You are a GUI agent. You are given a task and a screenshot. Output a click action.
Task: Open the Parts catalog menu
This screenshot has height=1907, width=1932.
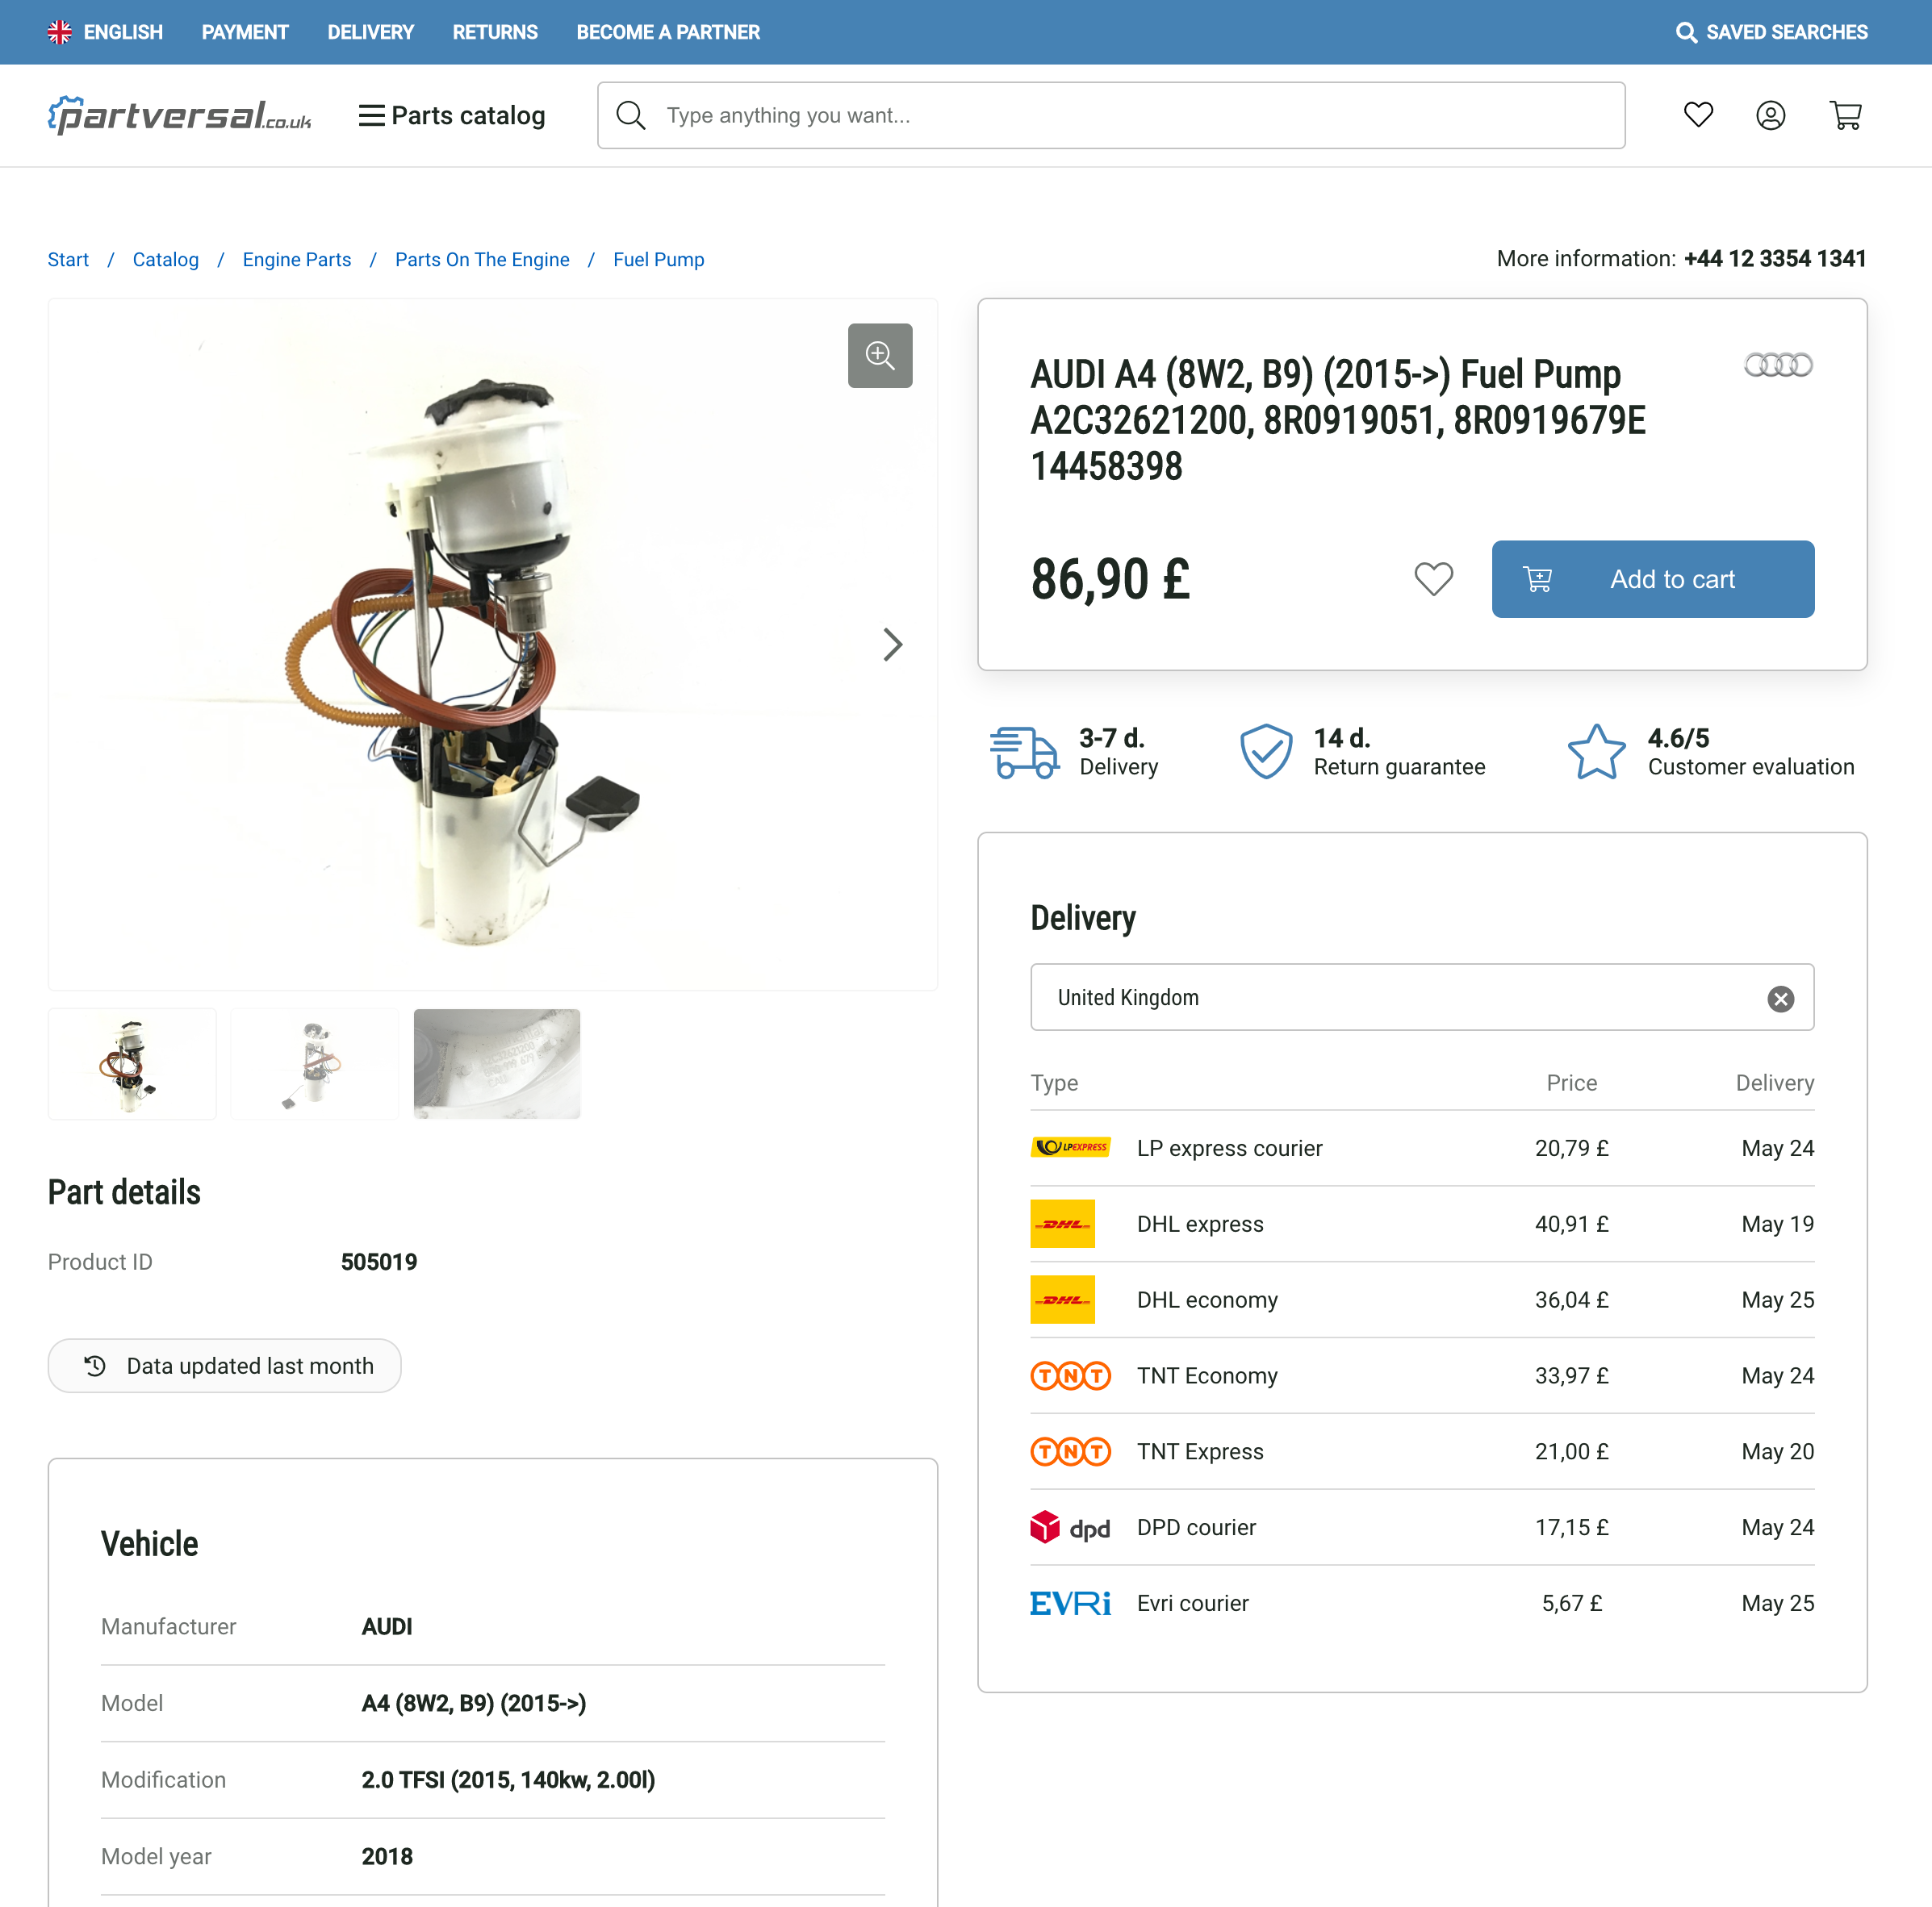(x=452, y=115)
